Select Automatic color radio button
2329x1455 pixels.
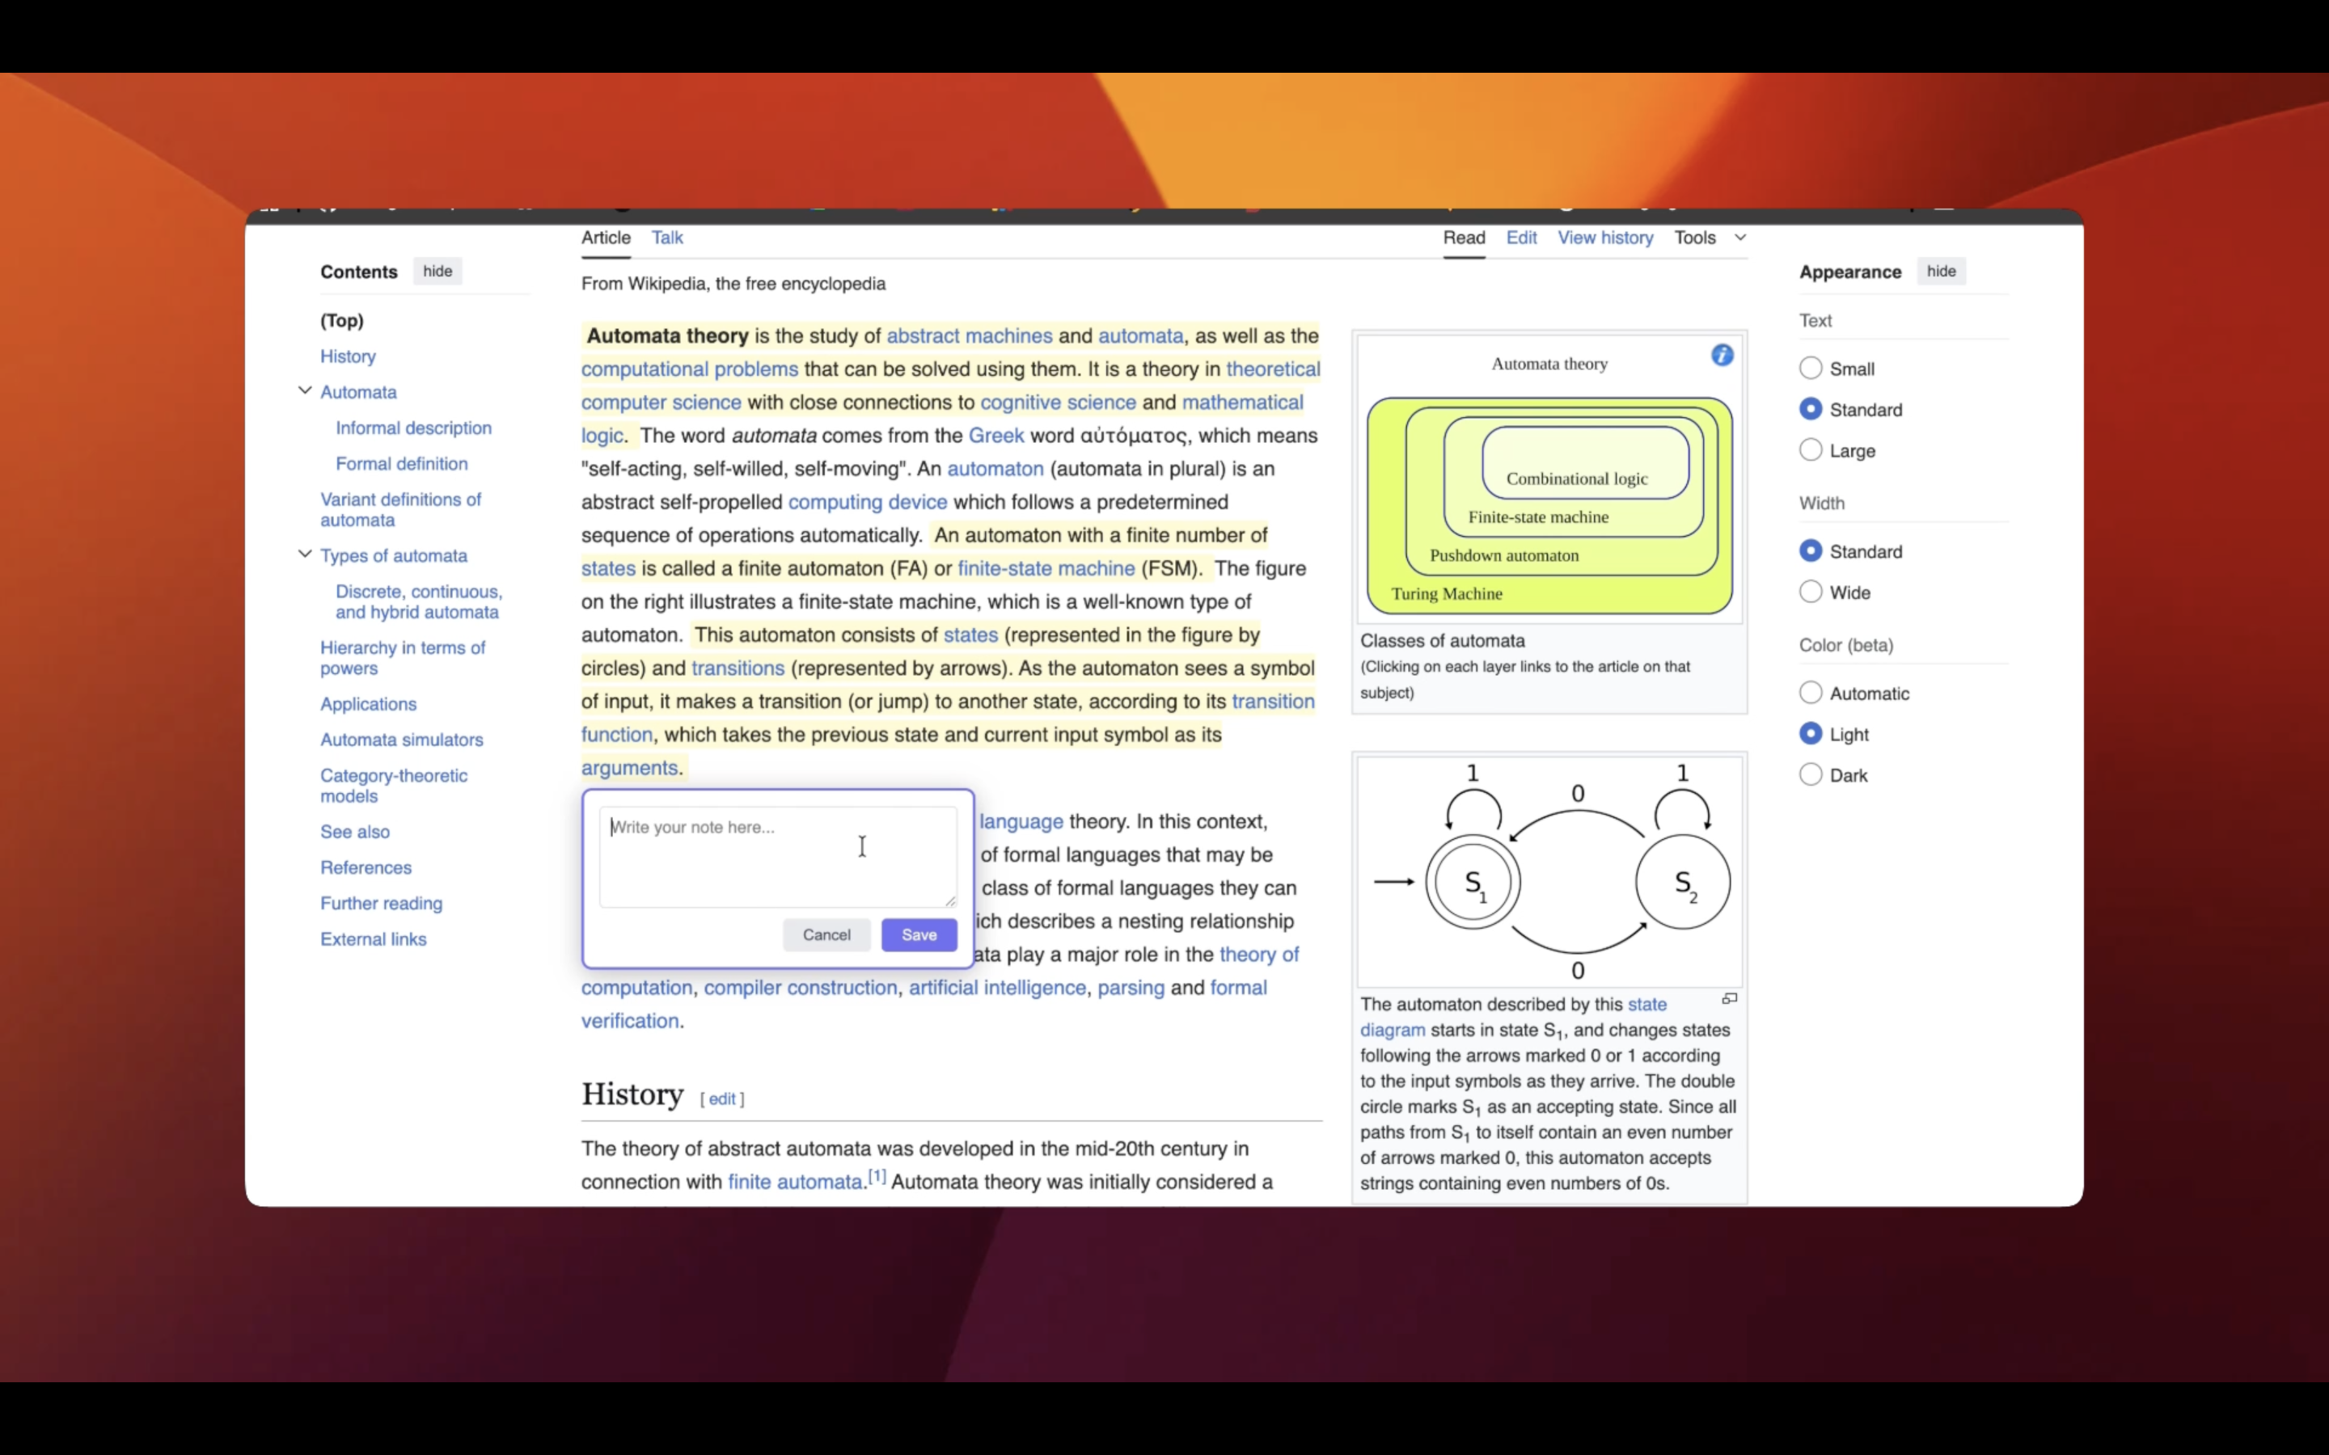tap(1811, 693)
